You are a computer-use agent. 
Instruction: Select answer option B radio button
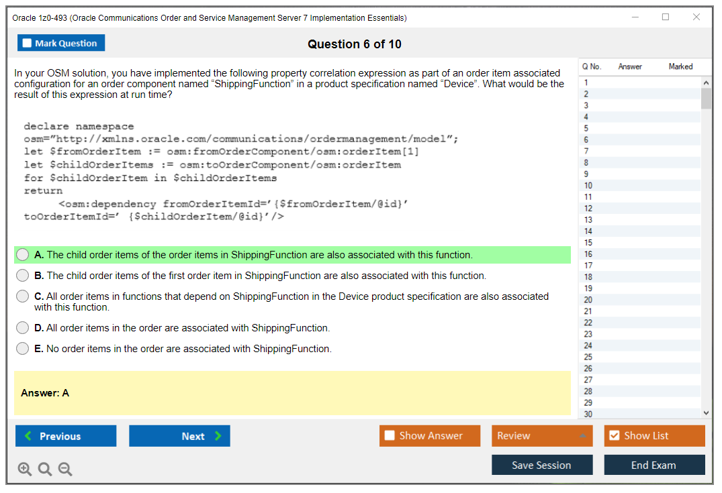coord(22,275)
